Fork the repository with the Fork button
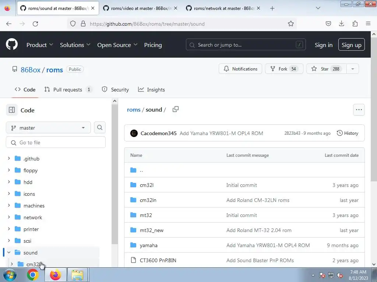The image size is (377, 282). pos(284,69)
